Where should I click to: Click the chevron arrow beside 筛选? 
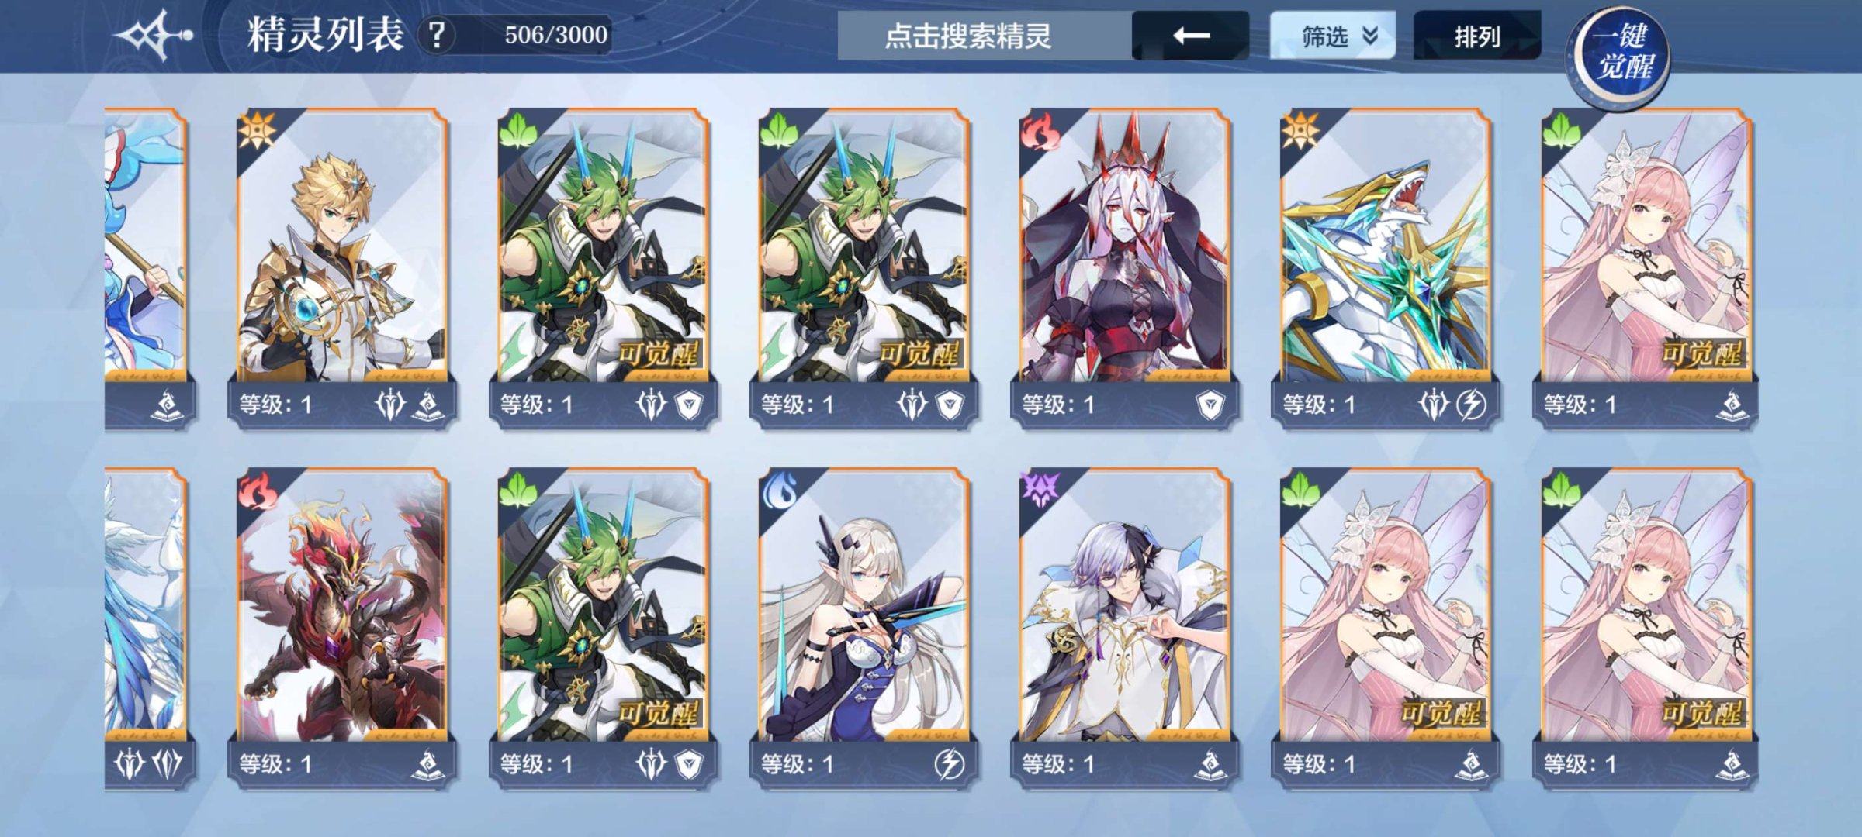[1371, 36]
